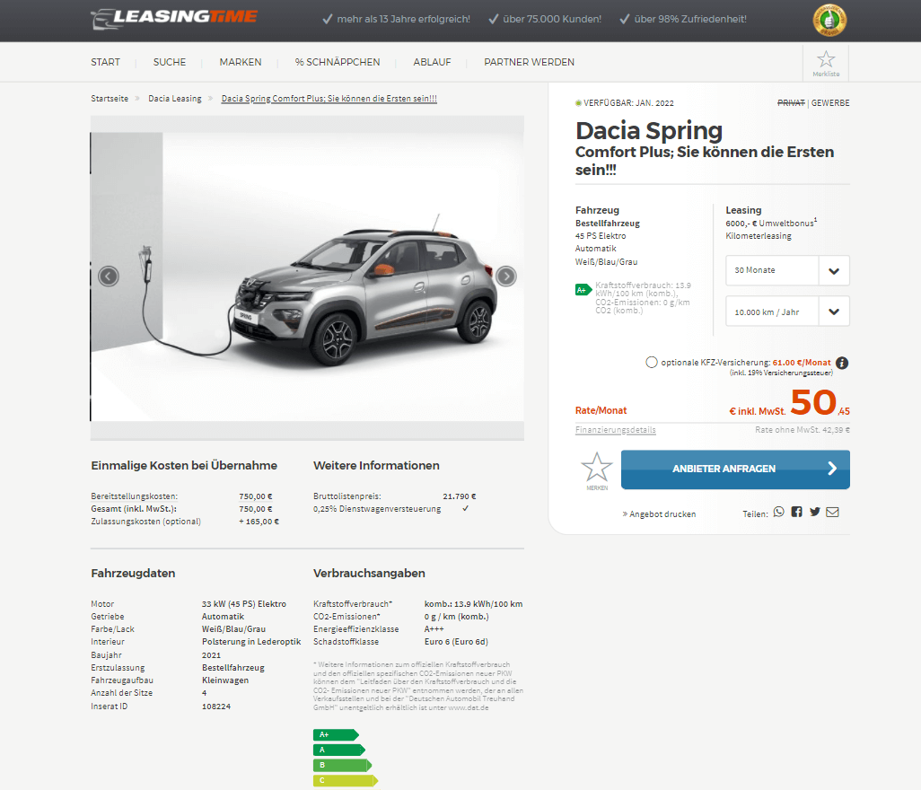Share offer on Facebook

[x=796, y=513]
